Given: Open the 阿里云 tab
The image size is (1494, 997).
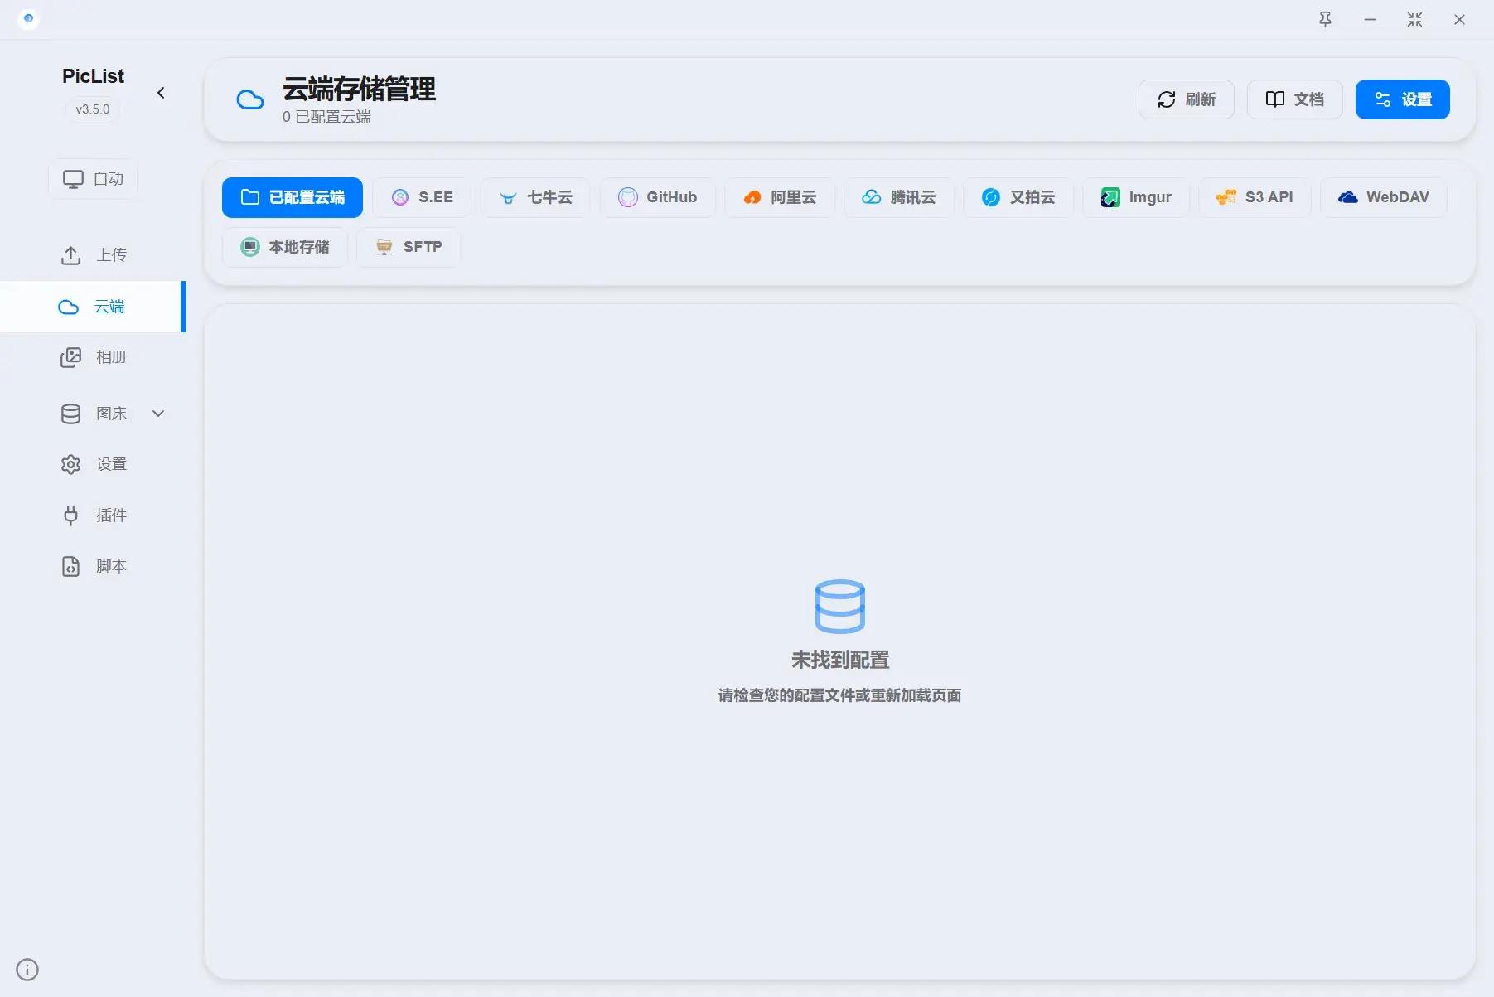Looking at the screenshot, I should [x=780, y=197].
